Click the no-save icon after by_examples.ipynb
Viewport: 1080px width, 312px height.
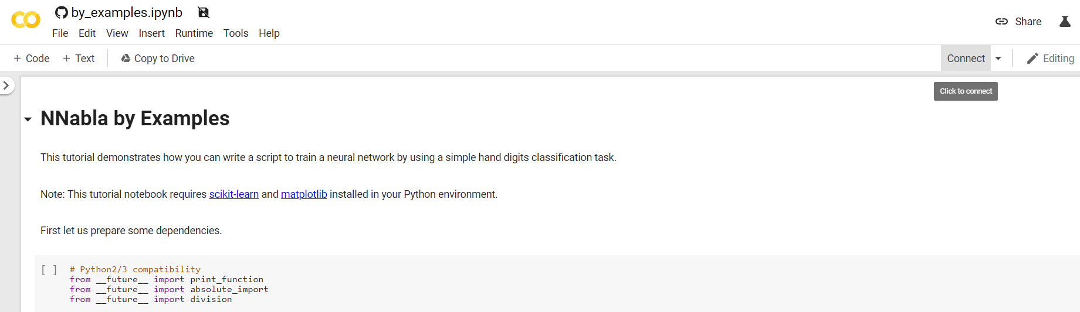(204, 12)
